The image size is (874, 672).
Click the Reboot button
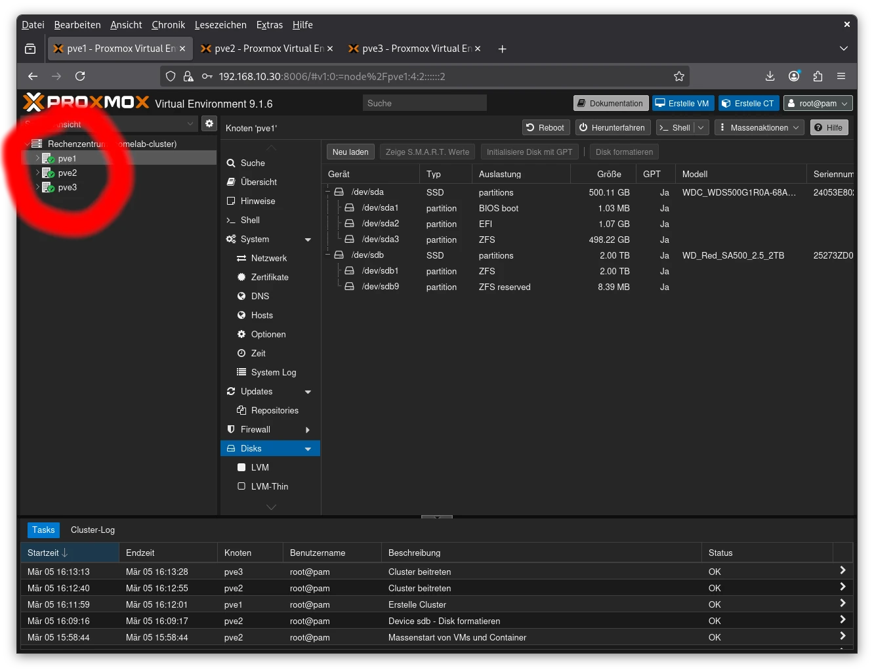tap(545, 128)
